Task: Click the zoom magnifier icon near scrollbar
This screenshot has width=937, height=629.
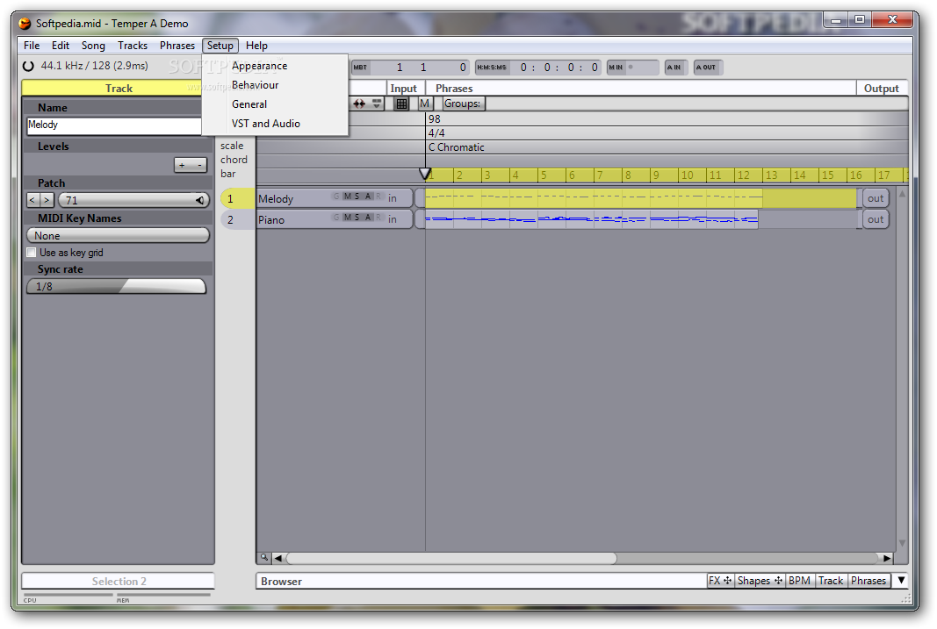Action: click(x=264, y=558)
